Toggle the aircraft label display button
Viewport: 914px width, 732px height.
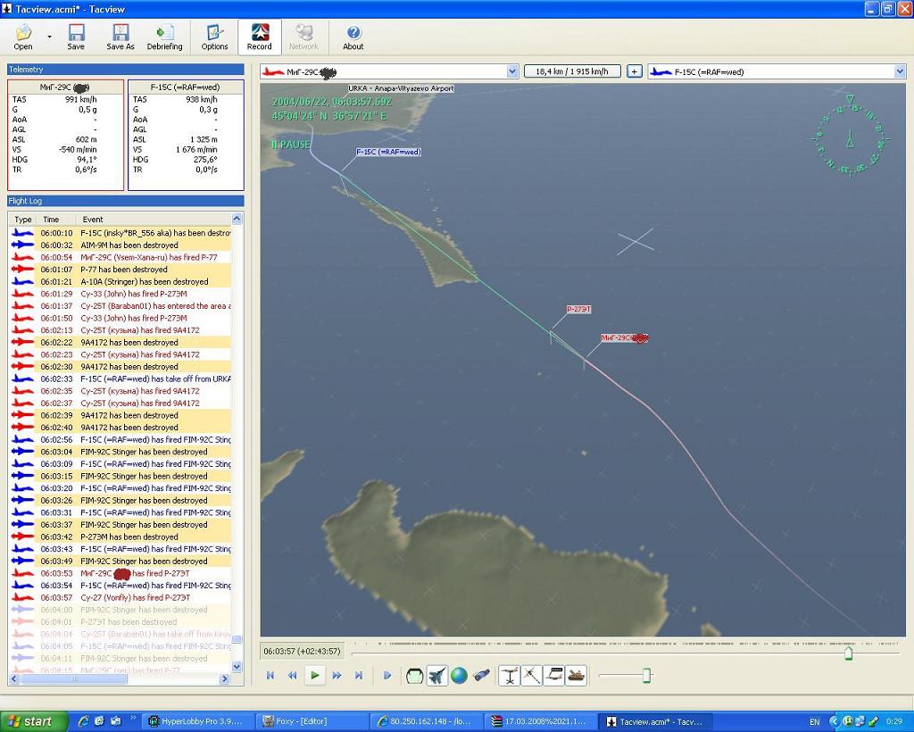click(x=553, y=676)
